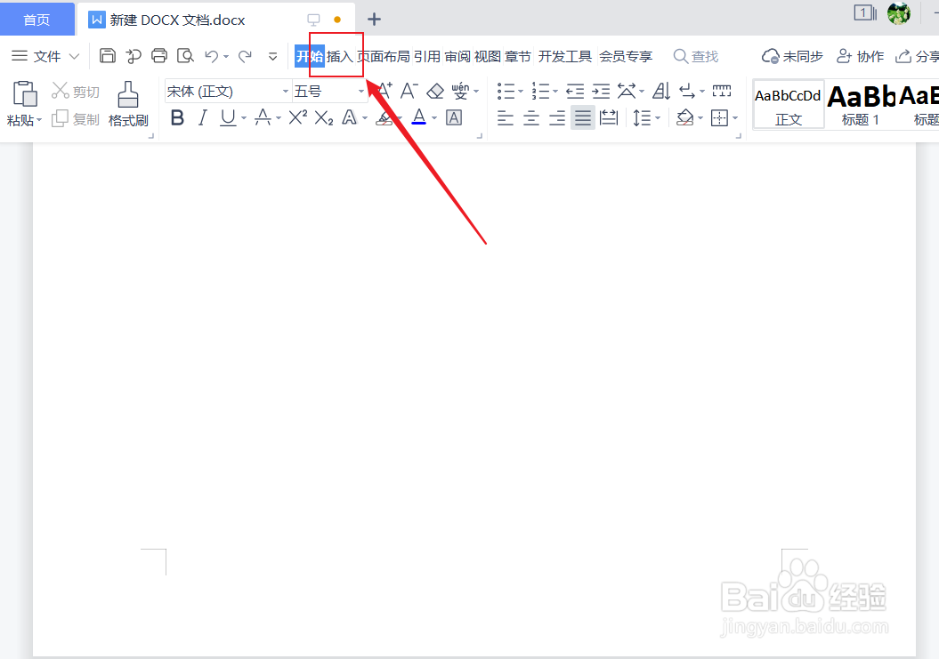Switch to the Review tab
Screen dimensions: 939x659
pyautogui.click(x=457, y=56)
